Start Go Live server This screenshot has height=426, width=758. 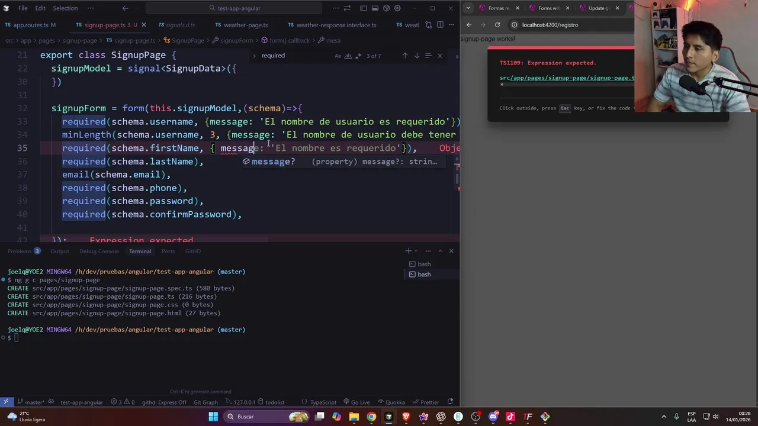tap(356, 402)
